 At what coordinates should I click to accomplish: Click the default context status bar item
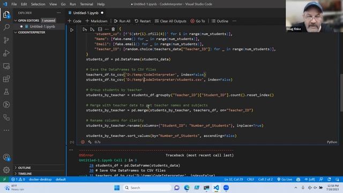coord(61,180)
